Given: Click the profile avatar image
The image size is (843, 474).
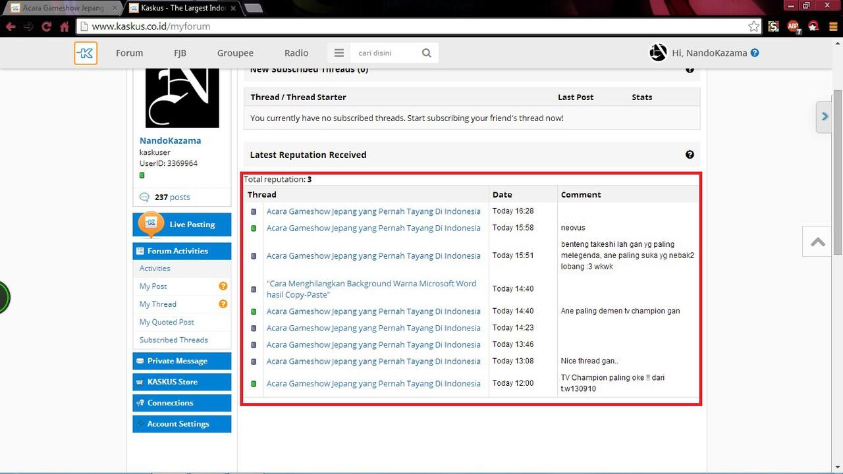Looking at the screenshot, I should (182, 97).
